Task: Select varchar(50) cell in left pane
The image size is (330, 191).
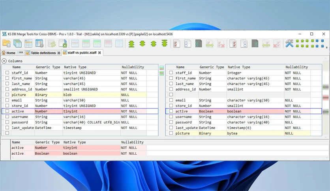Action: click(92, 100)
